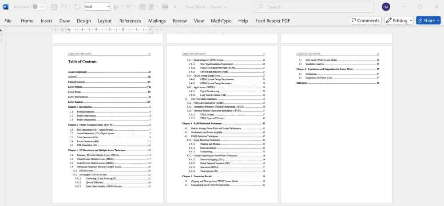
Task: Open the Arial font name combo box
Action: click(97, 7)
